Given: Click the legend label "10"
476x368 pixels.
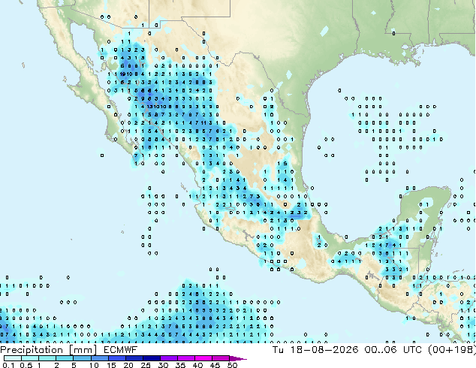Looking at the screenshot, I should coord(94,365).
